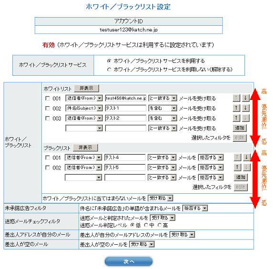
Task: Move whitelist filter 002 up
Action: click(236, 108)
